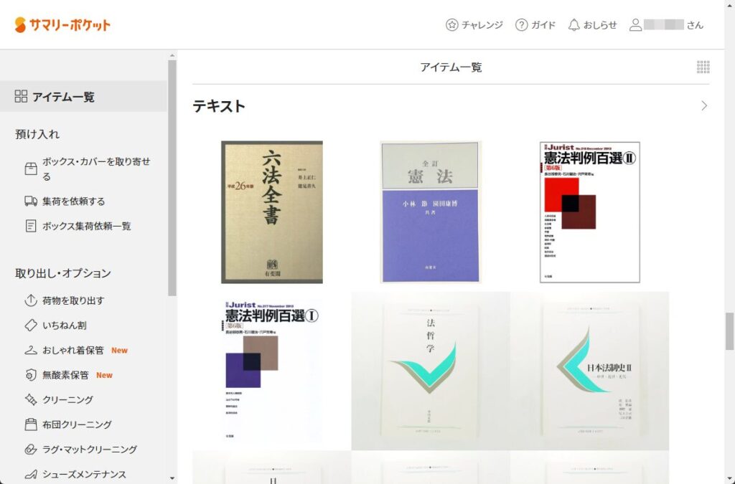Open the 布団クリーニング link
This screenshot has width=735, height=484.
78,424
